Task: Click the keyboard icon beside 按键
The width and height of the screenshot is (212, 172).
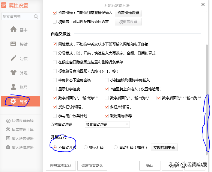Action: 13,44
